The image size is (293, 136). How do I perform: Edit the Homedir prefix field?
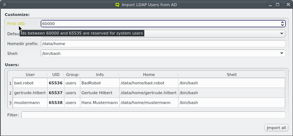[163, 44]
